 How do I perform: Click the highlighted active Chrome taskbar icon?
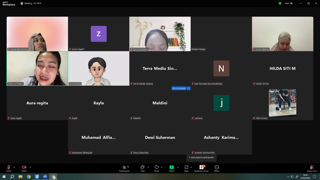(53, 176)
